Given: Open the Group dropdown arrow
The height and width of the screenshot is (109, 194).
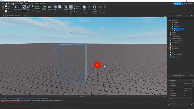Looking at the screenshot, I should coord(80,6).
